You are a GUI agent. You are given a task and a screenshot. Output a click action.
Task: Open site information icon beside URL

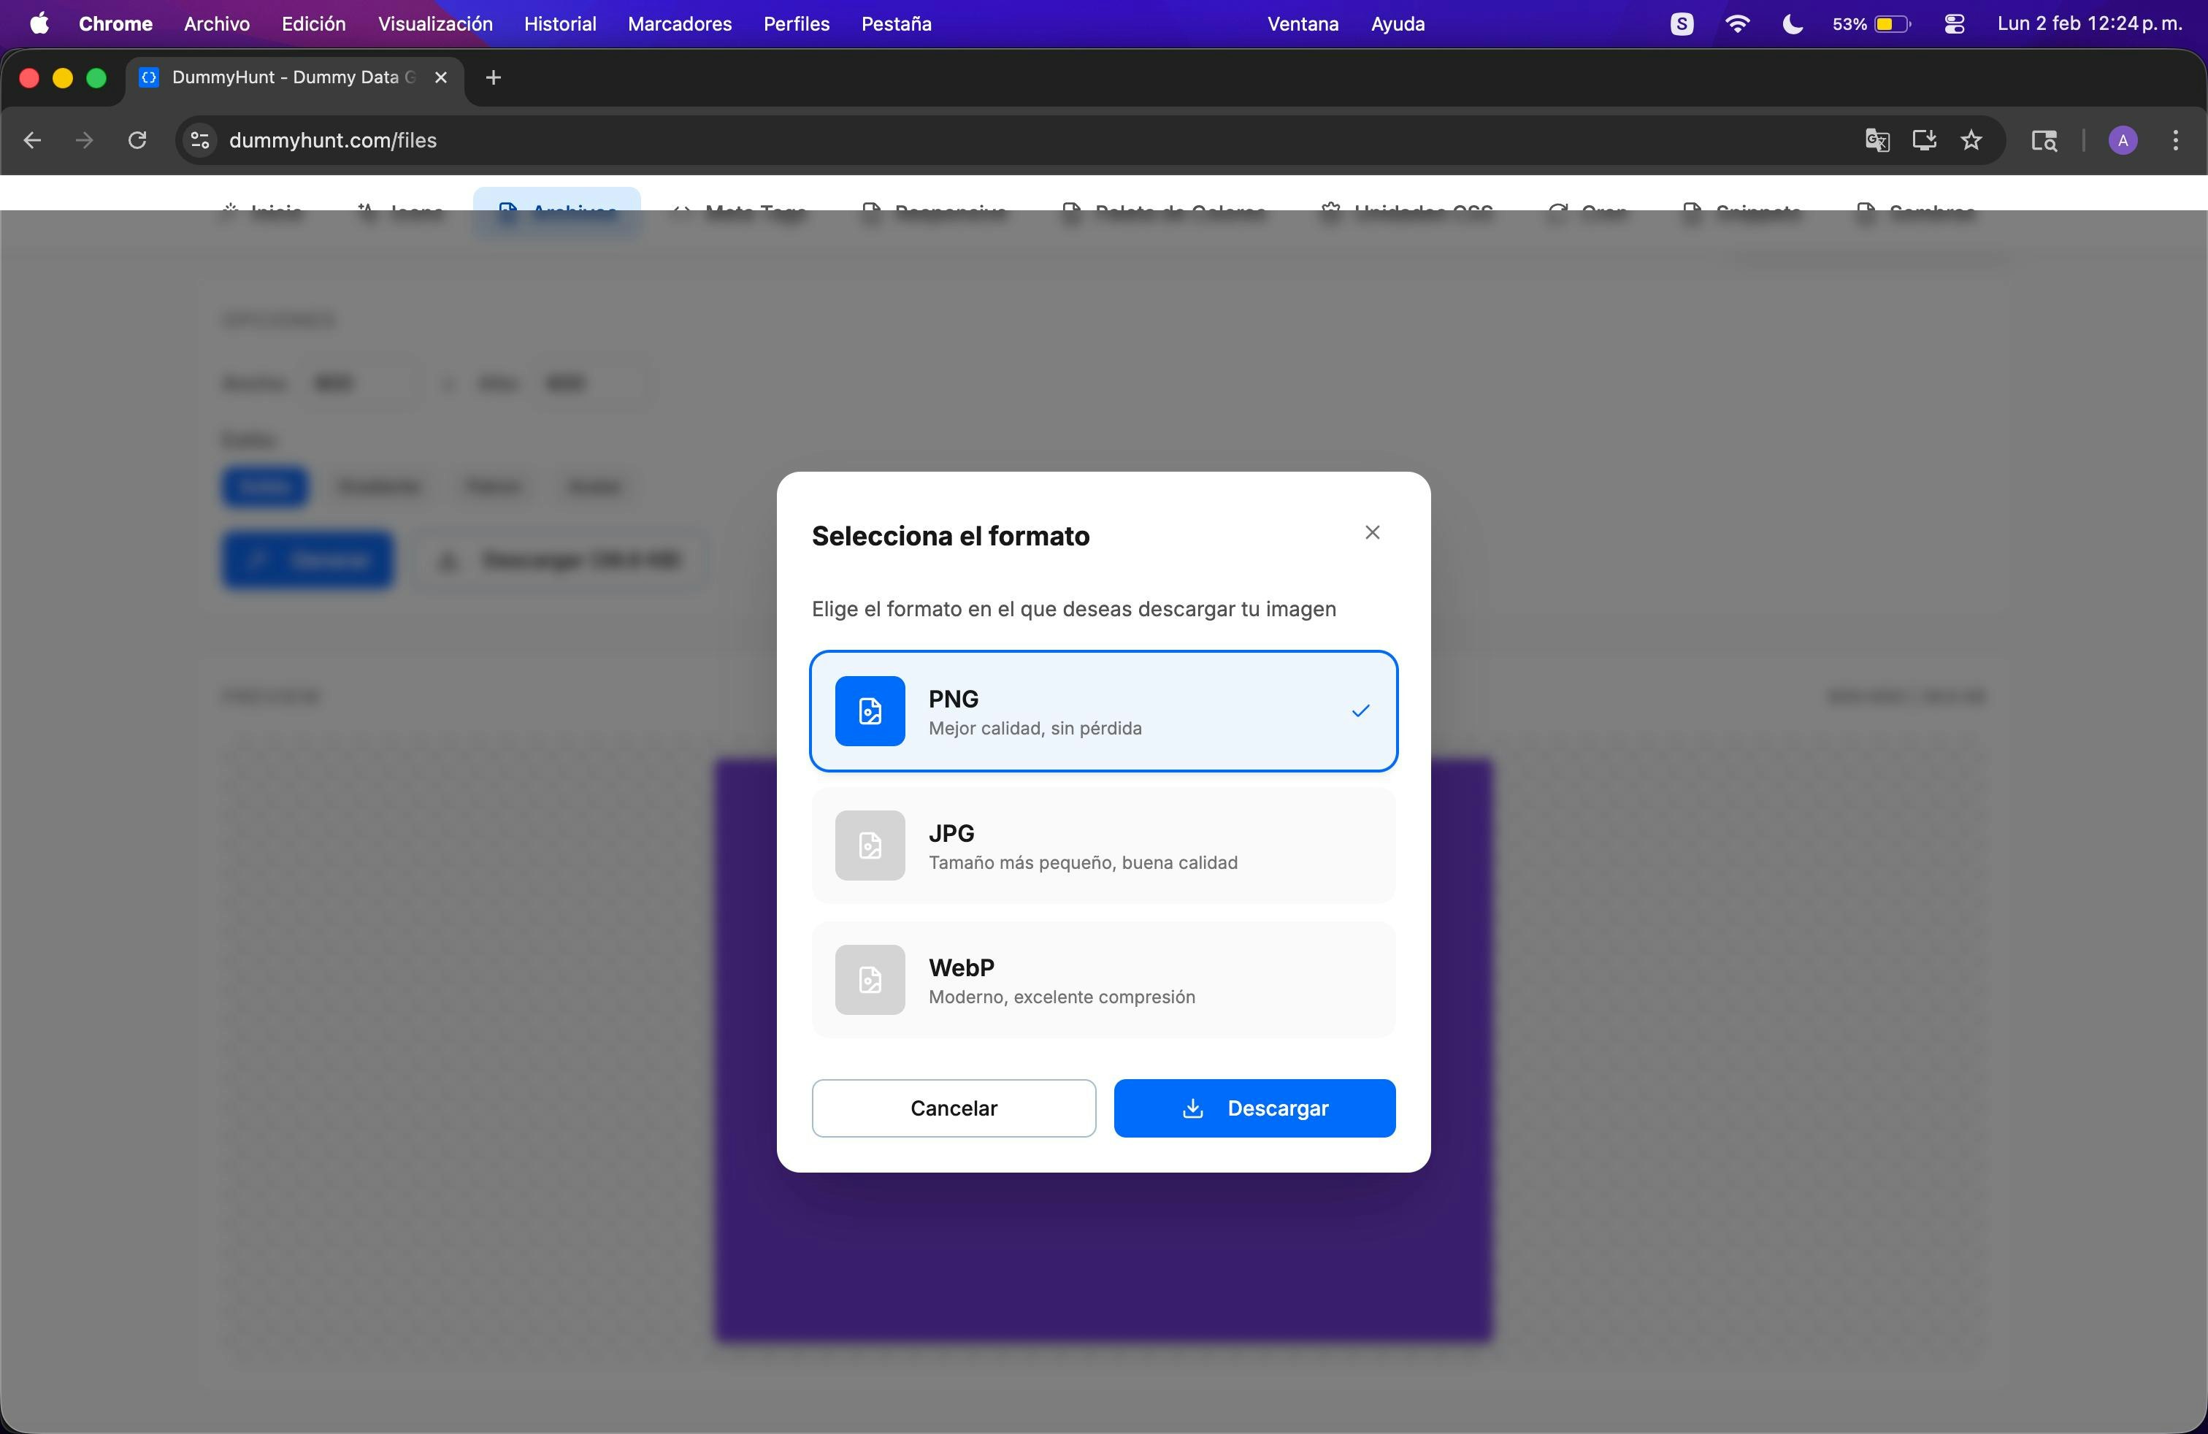coord(199,140)
